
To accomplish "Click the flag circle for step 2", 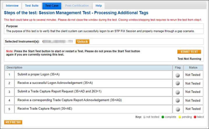I will click(178, 83).
